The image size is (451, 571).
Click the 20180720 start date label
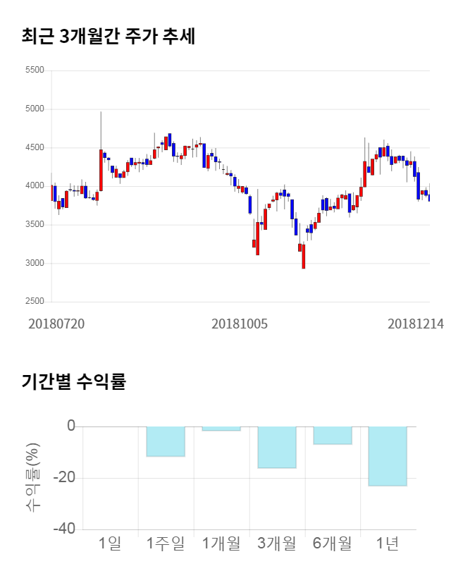(56, 324)
